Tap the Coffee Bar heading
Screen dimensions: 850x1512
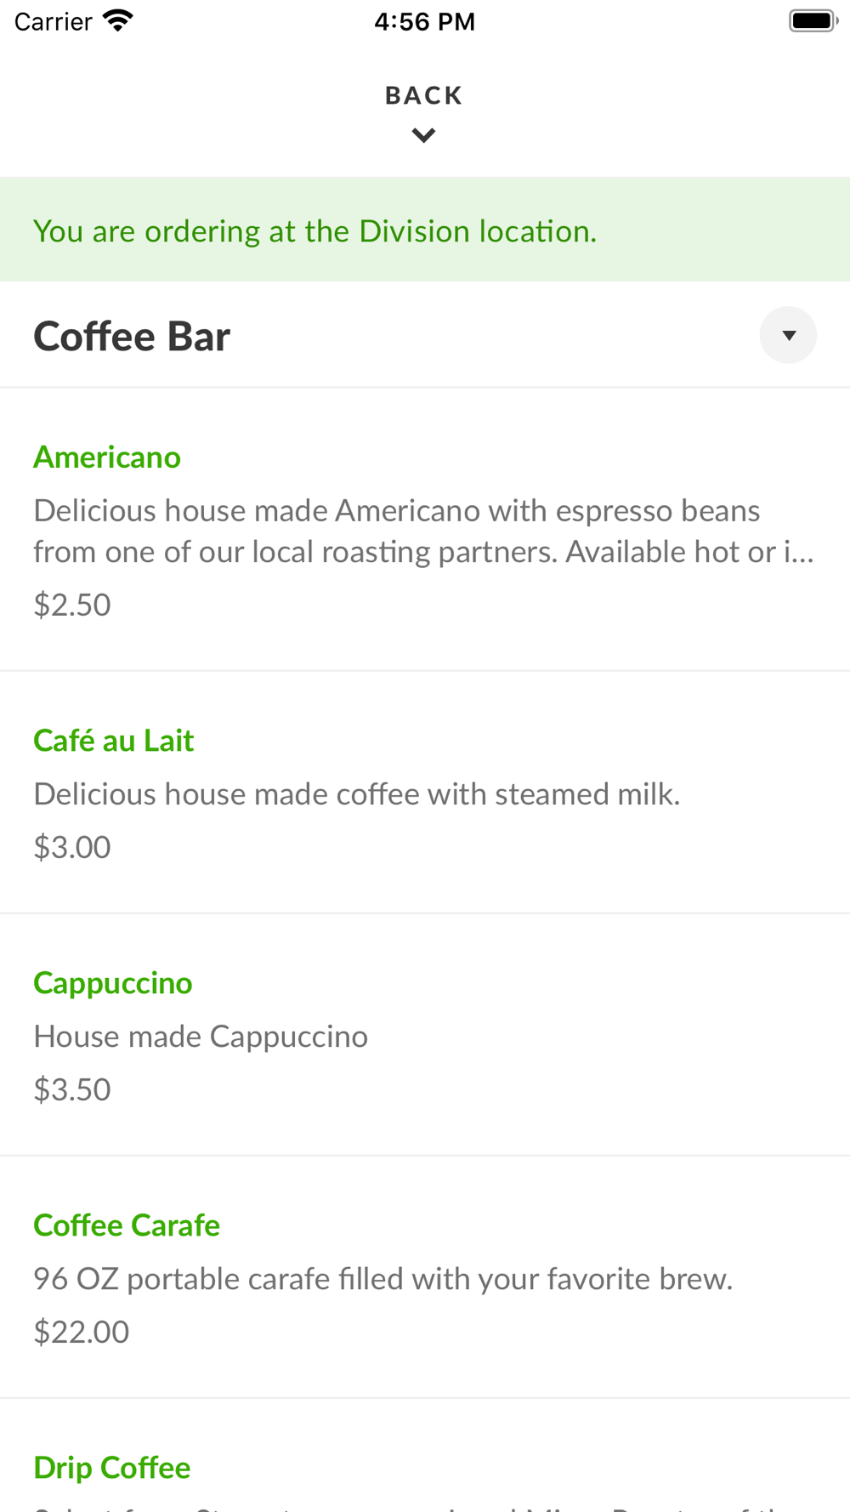click(132, 337)
